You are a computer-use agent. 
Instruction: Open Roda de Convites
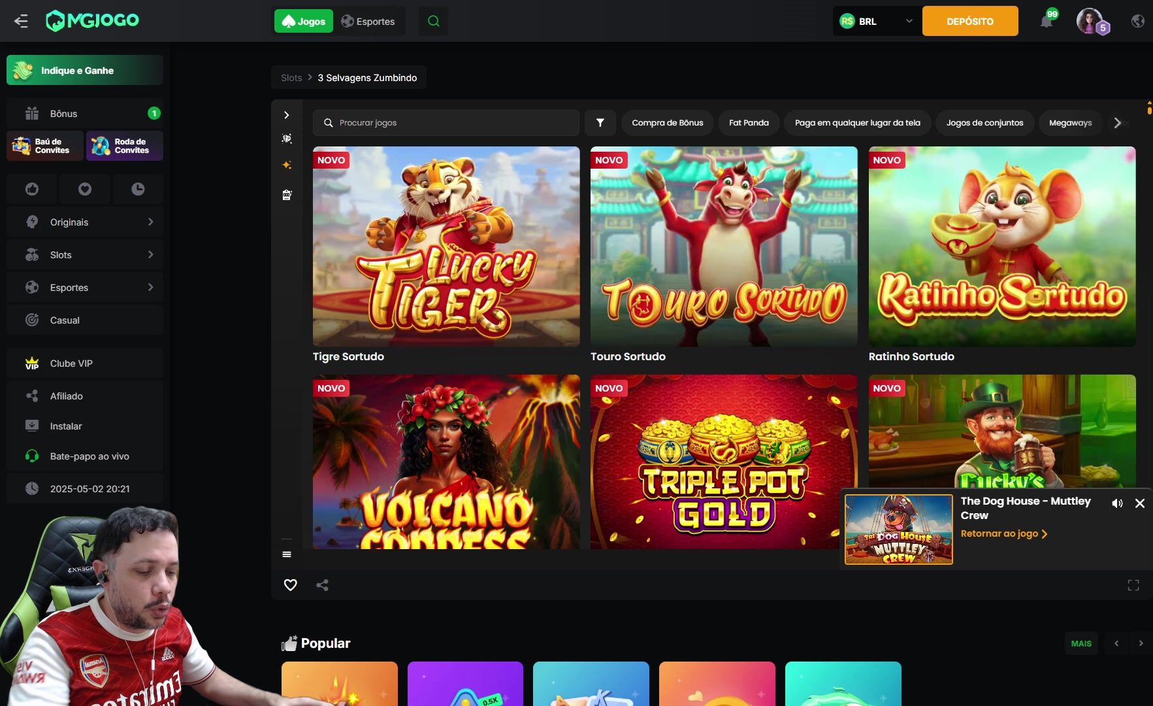[125, 146]
